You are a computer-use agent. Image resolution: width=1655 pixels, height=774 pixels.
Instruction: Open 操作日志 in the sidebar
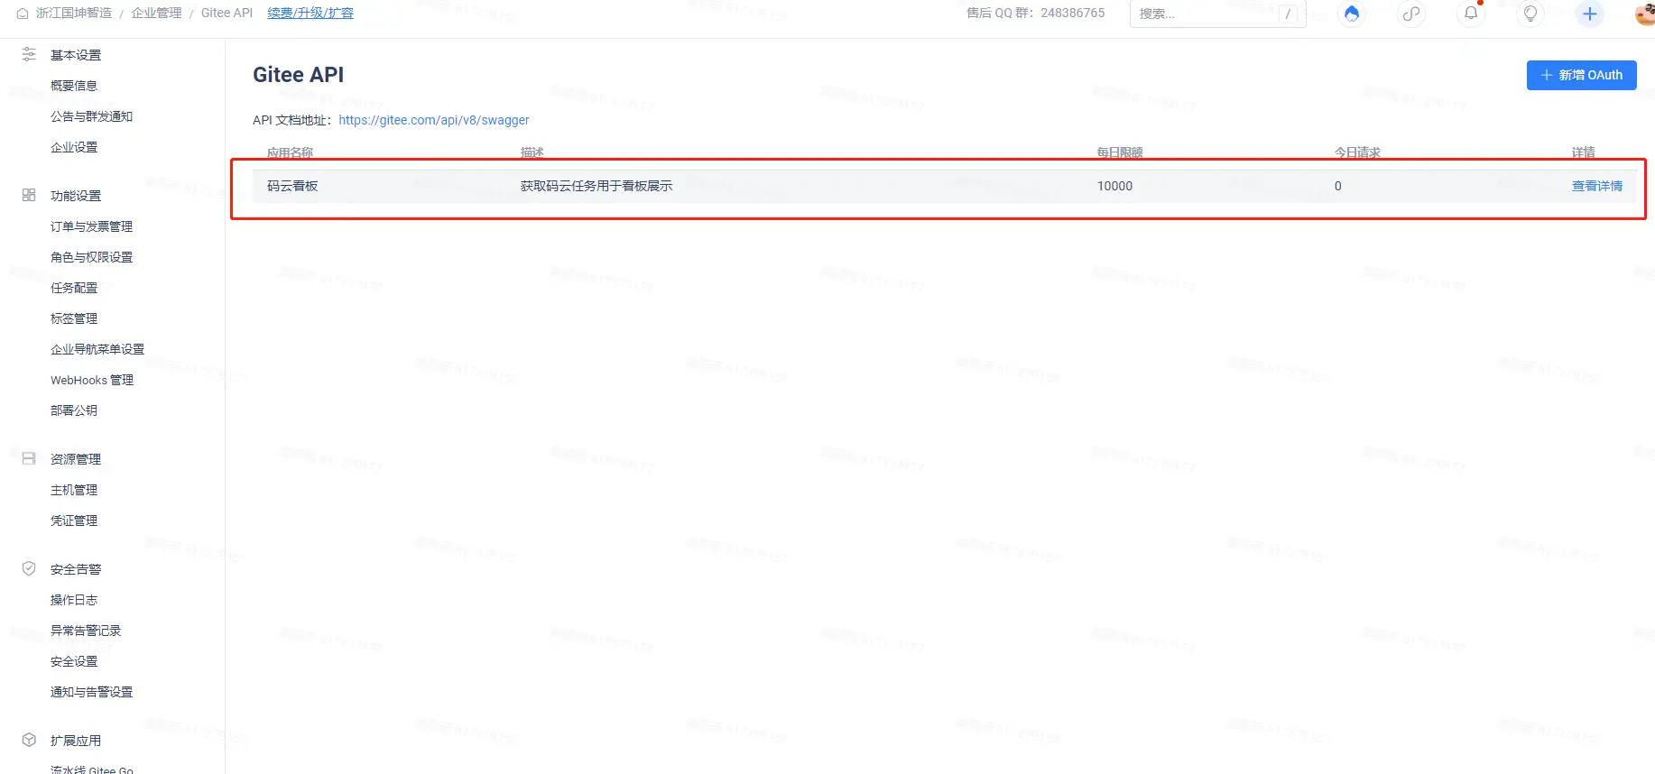pos(74,600)
